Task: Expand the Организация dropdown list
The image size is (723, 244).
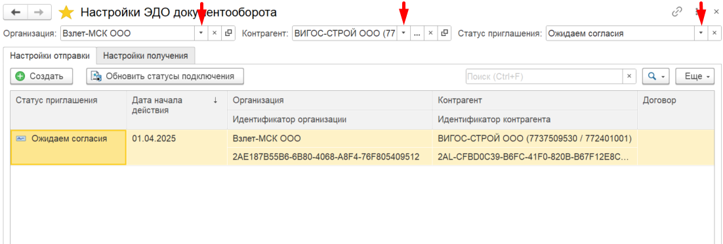Action: (x=201, y=33)
